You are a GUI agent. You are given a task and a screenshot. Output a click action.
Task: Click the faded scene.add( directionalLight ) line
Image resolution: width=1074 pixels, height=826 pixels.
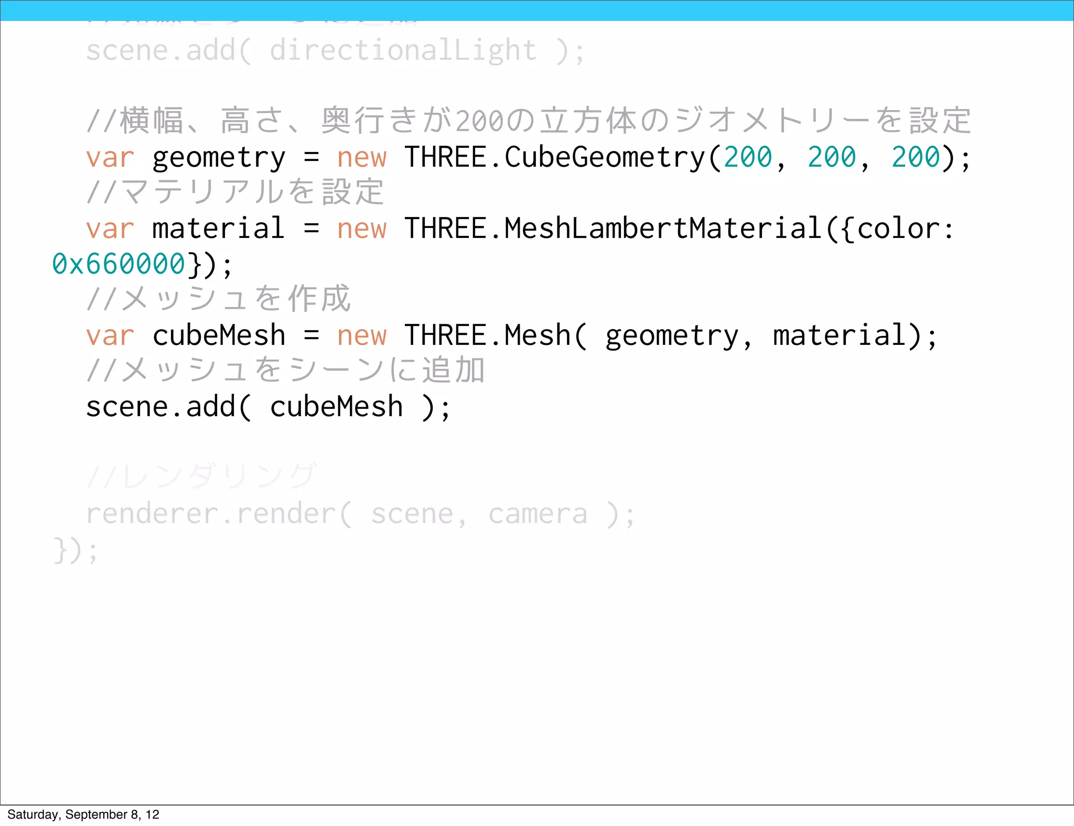coord(335,51)
